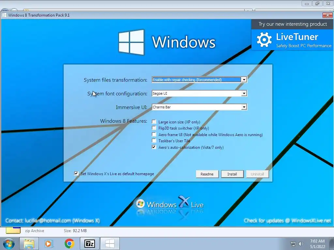The image size is (334, 250).
Task: Click the "zip Archive" label
Action: pos(35,231)
